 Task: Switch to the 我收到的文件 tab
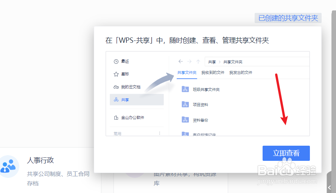pos(213,73)
